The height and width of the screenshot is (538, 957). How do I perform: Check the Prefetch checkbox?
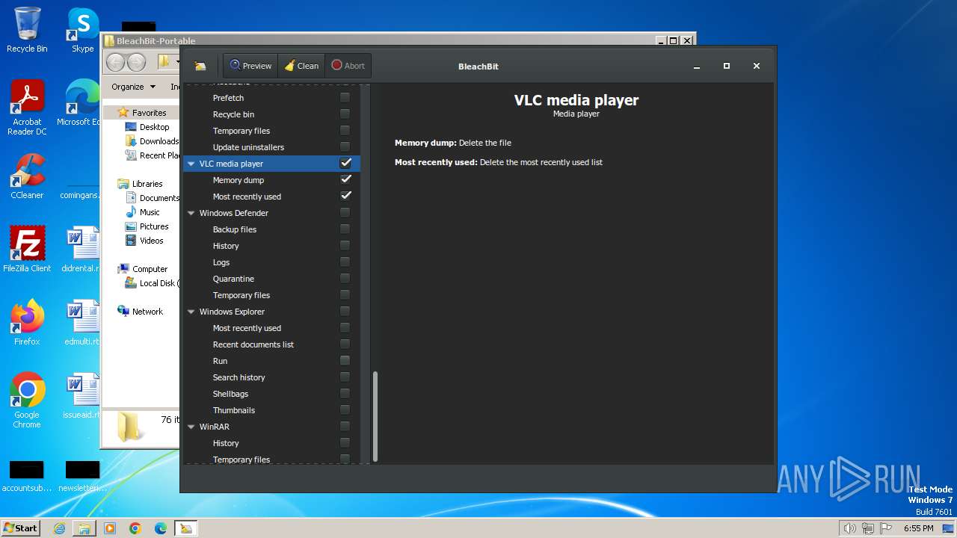click(x=345, y=97)
